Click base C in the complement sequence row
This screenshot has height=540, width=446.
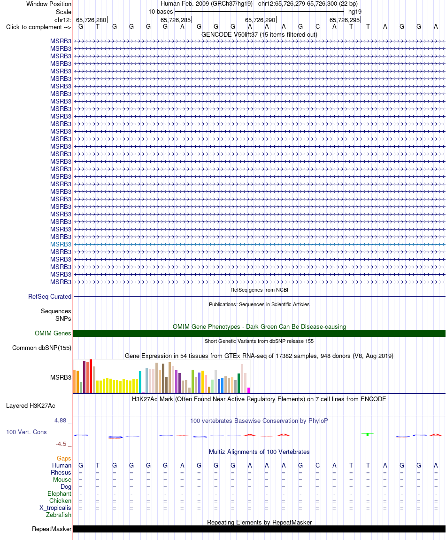(x=317, y=26)
